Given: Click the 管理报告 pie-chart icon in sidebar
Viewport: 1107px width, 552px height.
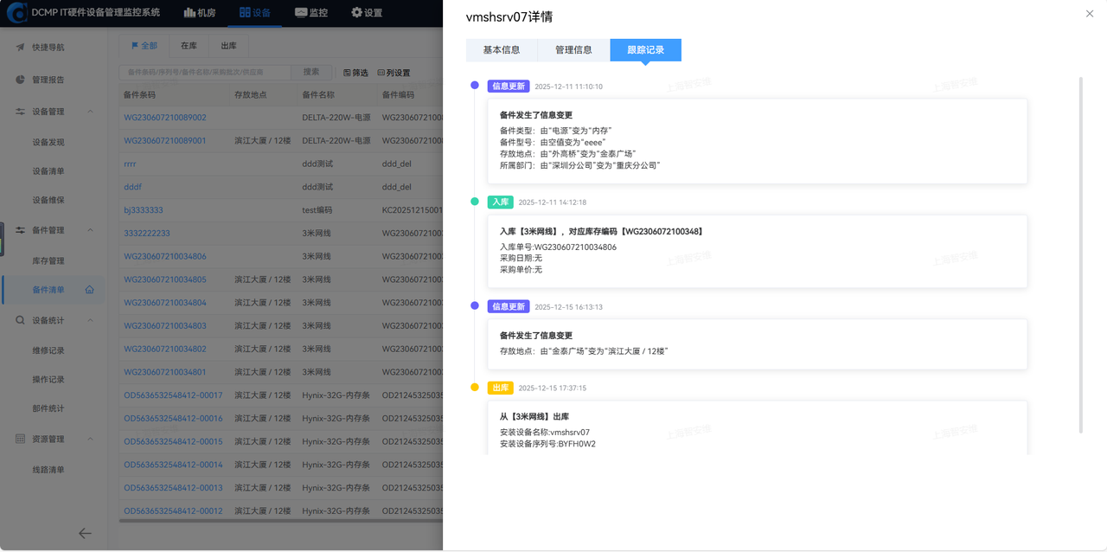Looking at the screenshot, I should coord(20,80).
